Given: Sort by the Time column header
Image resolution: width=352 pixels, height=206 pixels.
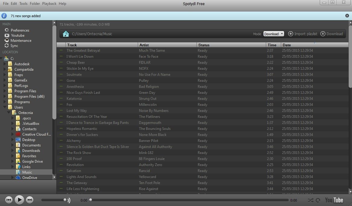Looking at the screenshot, I should click(x=273, y=45).
